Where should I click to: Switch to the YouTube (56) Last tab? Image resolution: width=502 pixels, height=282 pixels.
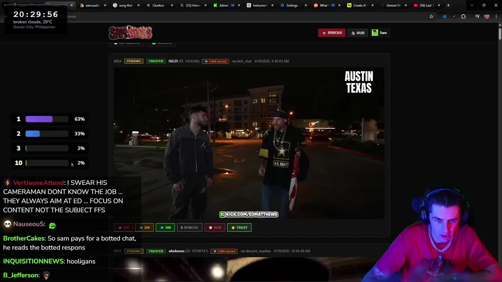(x=427, y=5)
